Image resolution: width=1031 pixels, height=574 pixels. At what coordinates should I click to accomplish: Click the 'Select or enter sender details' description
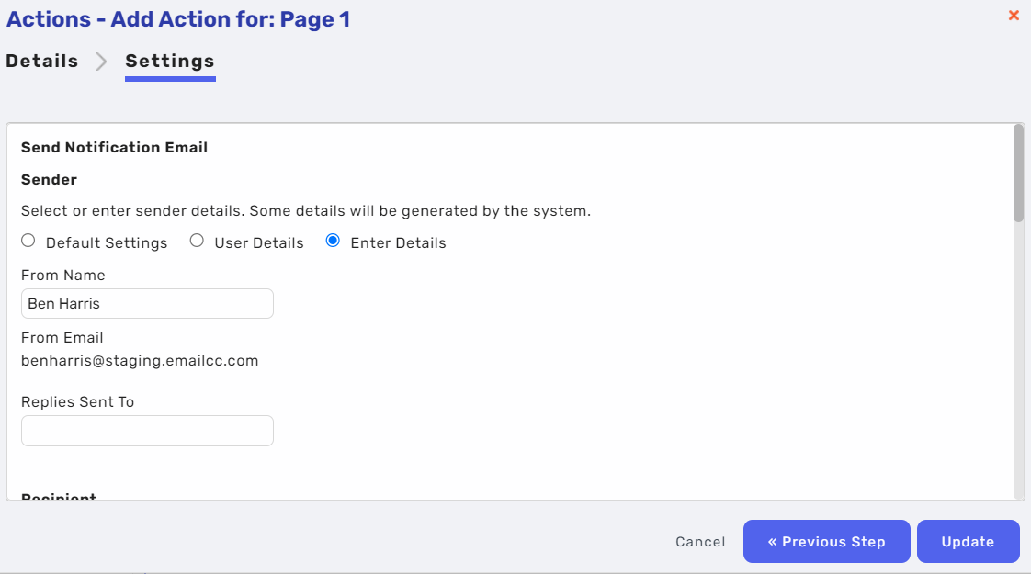pyautogui.click(x=306, y=211)
